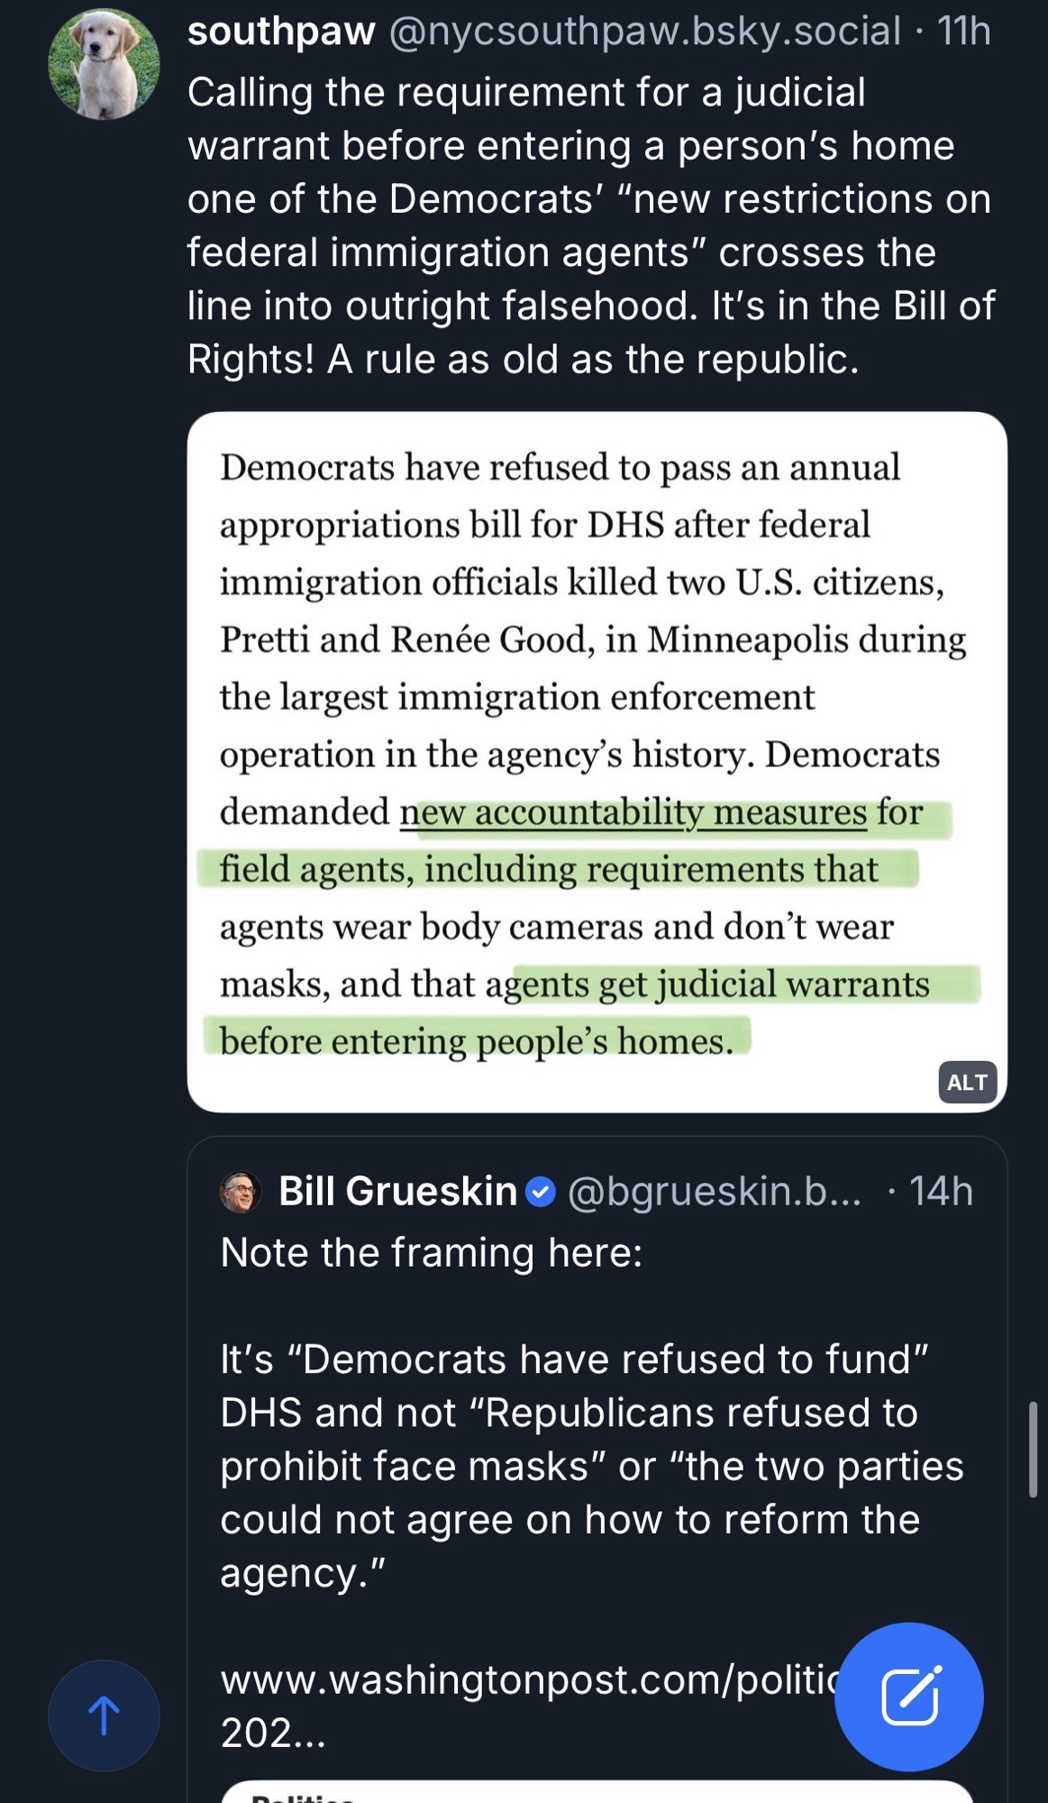Open the compose new post button

(x=908, y=1697)
